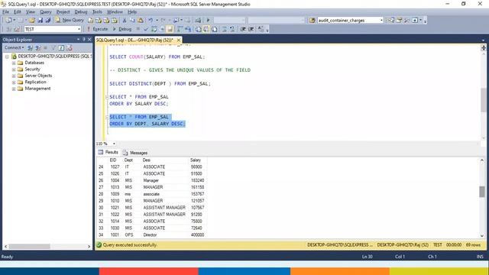Open the Project menu
The image size is (489, 275).
[63, 12]
